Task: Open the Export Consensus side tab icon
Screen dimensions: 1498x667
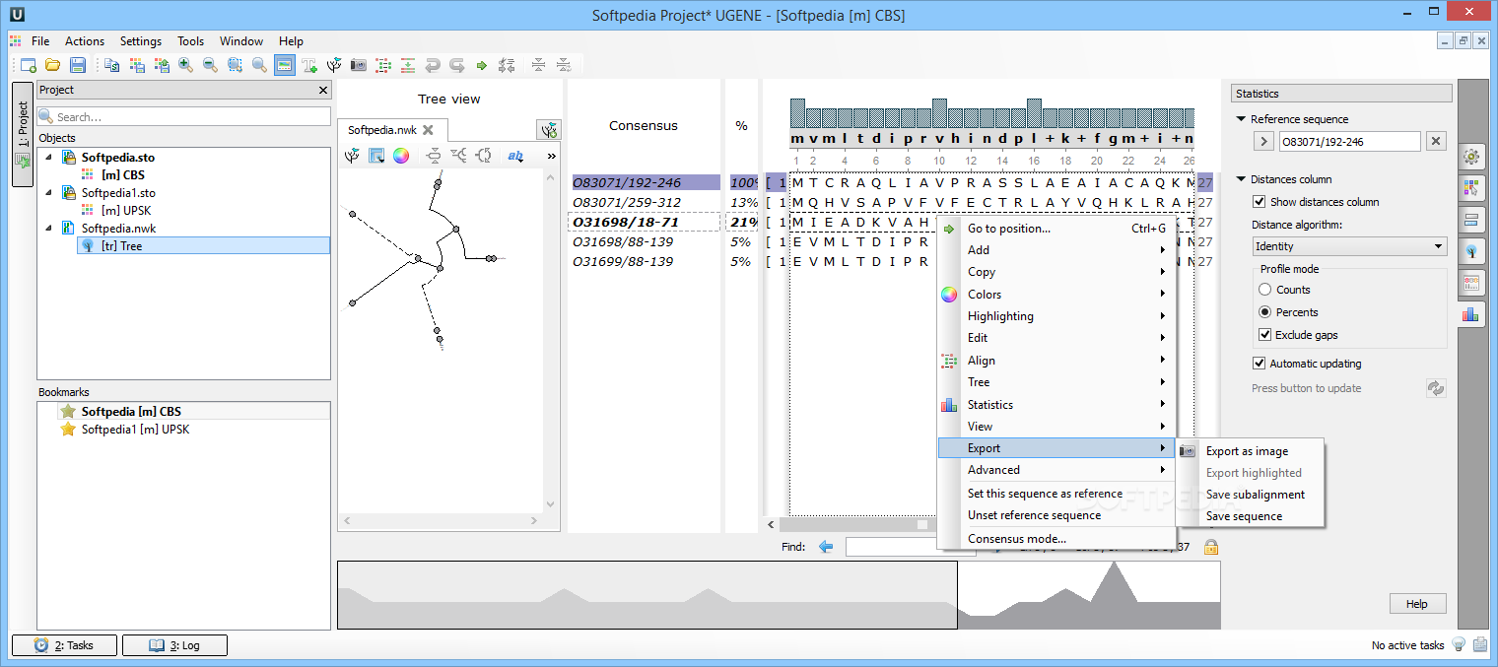Action: (1472, 282)
